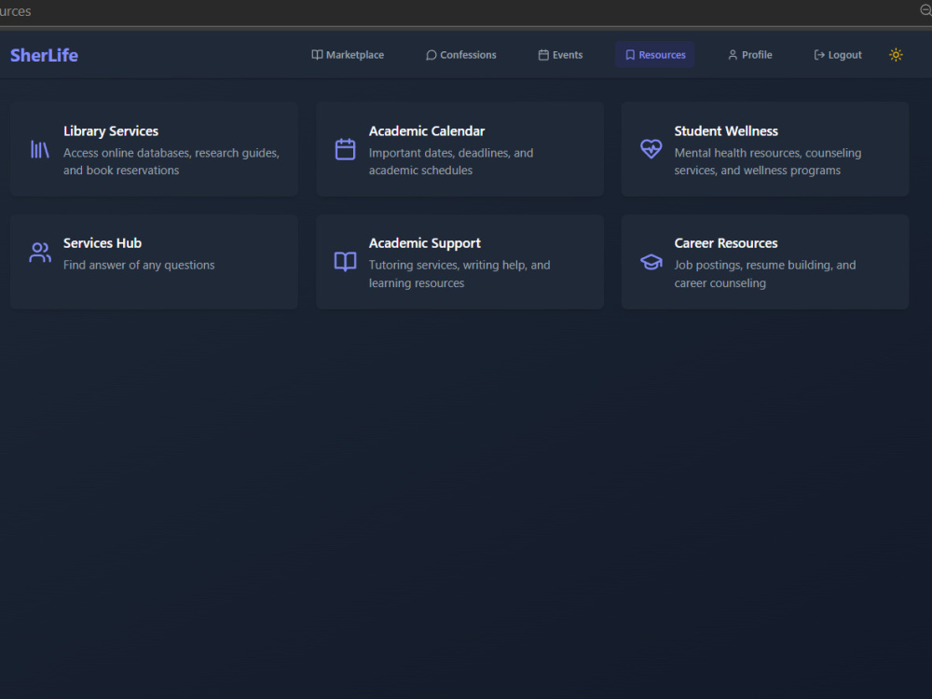
Task: Click "Access online databases, research guides" description
Action: [171, 153]
